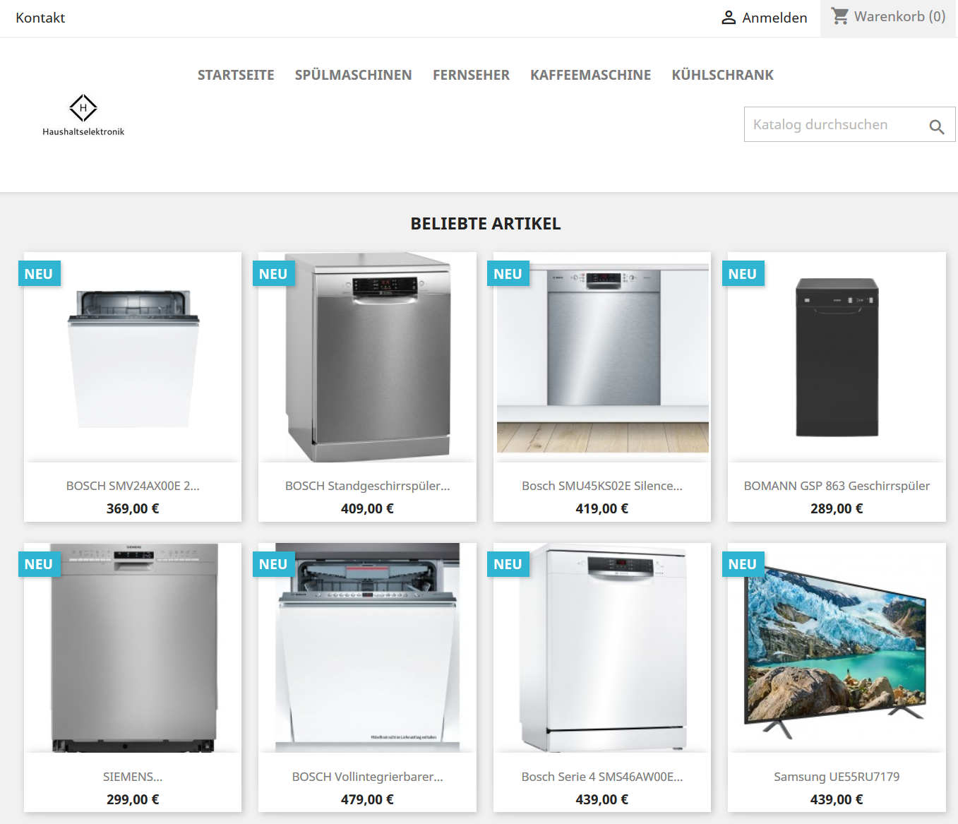This screenshot has height=824, width=958.
Task: Open Bosch SMU45KS02E Silence product title
Action: coord(602,486)
